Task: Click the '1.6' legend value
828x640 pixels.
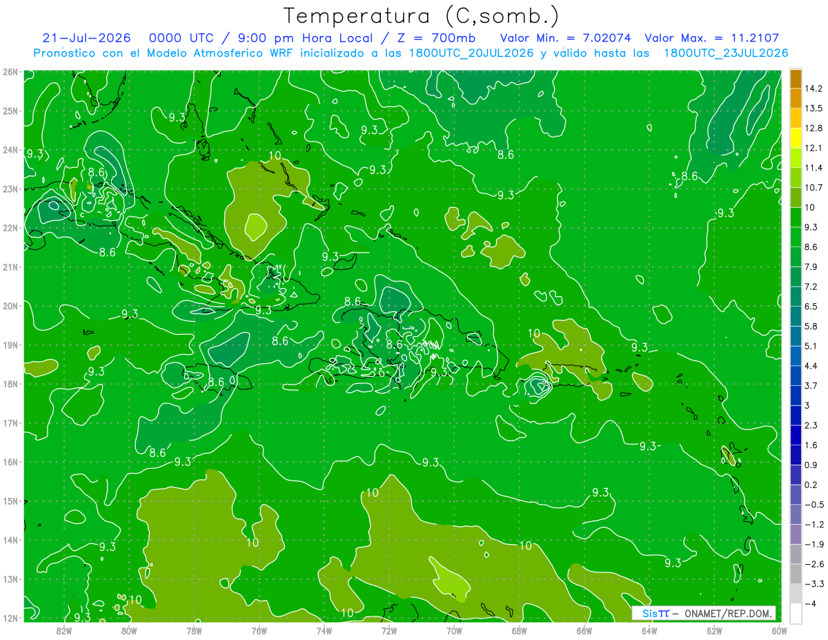Action: tap(811, 445)
